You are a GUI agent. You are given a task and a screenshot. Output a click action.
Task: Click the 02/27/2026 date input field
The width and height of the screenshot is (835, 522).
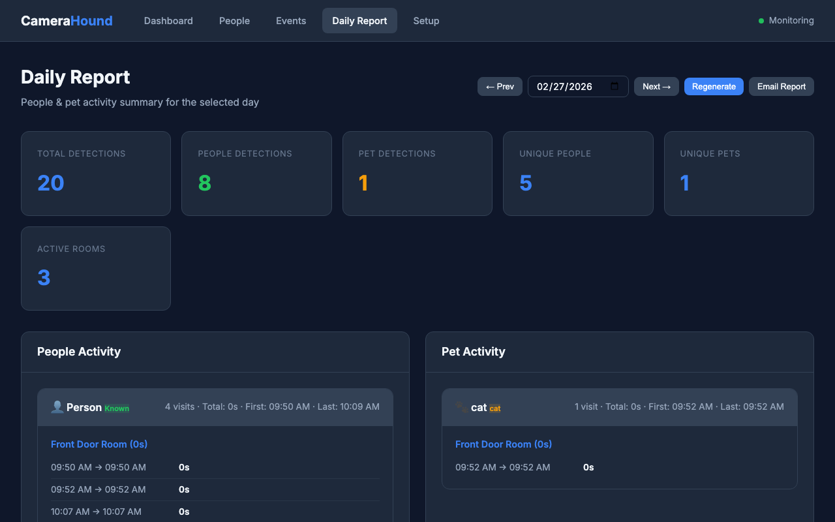coord(568,86)
